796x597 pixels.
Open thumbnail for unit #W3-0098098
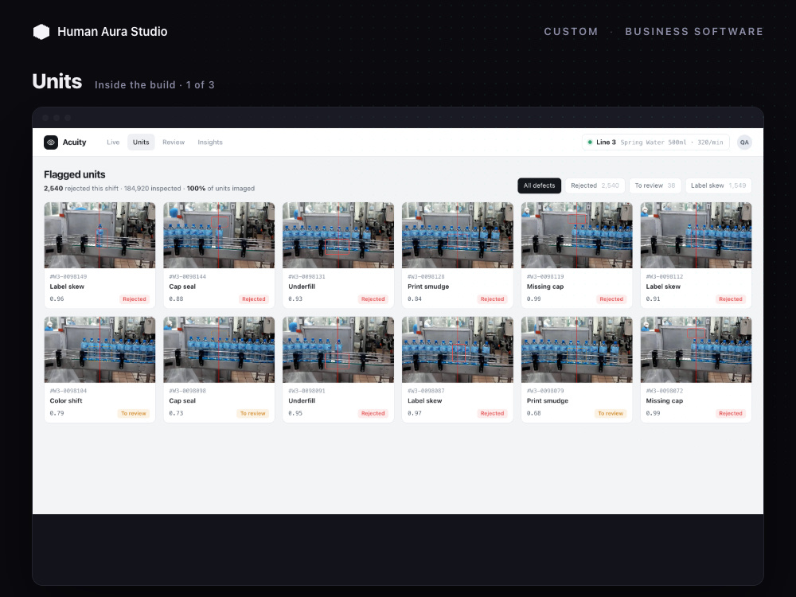[219, 349]
